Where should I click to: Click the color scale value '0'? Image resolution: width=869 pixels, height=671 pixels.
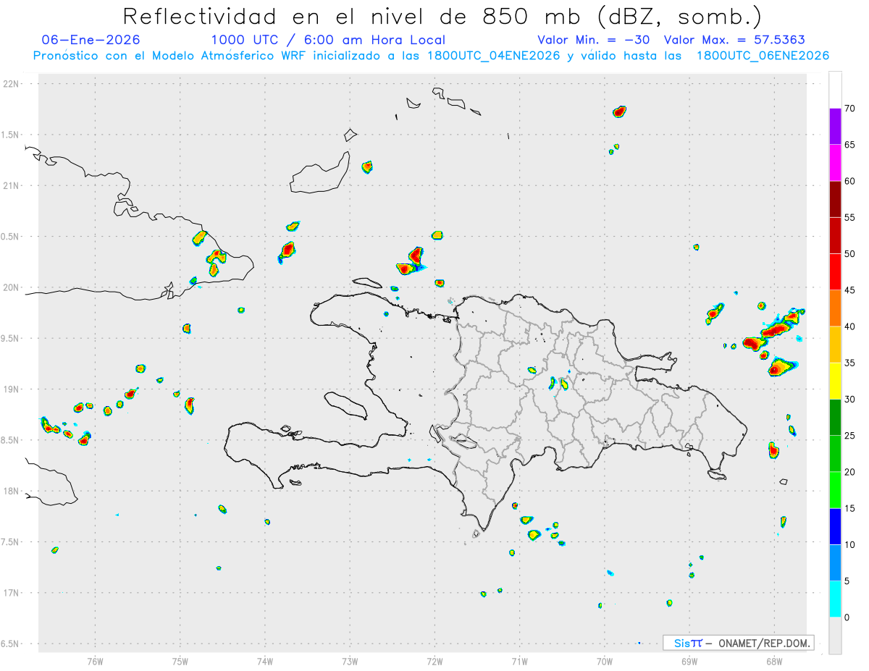tap(847, 617)
